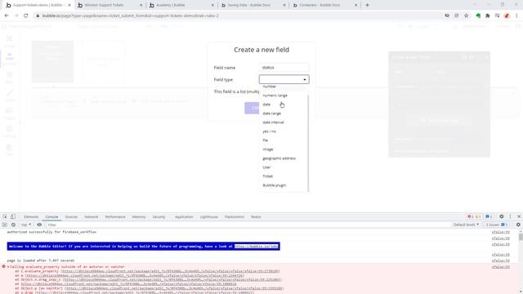Open the DevTools Lighthouse tab
The height and width of the screenshot is (294, 523).
pyautogui.click(x=209, y=216)
